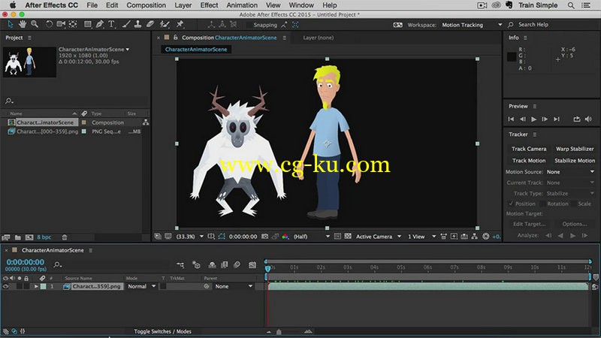Click the timeline zoom slider handle
Image resolution: width=601 pixels, height=338 pixels.
point(279,332)
